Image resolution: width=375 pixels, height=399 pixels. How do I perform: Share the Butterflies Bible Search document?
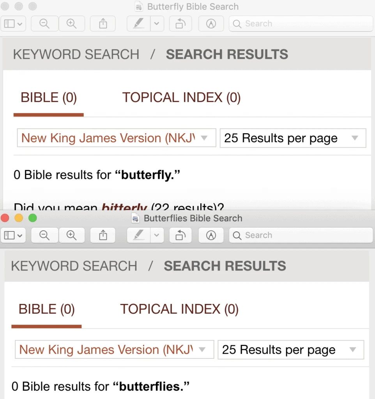pos(103,235)
